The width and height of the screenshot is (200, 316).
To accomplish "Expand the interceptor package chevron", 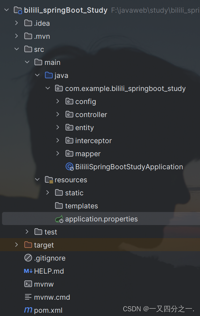I will tap(58, 140).
